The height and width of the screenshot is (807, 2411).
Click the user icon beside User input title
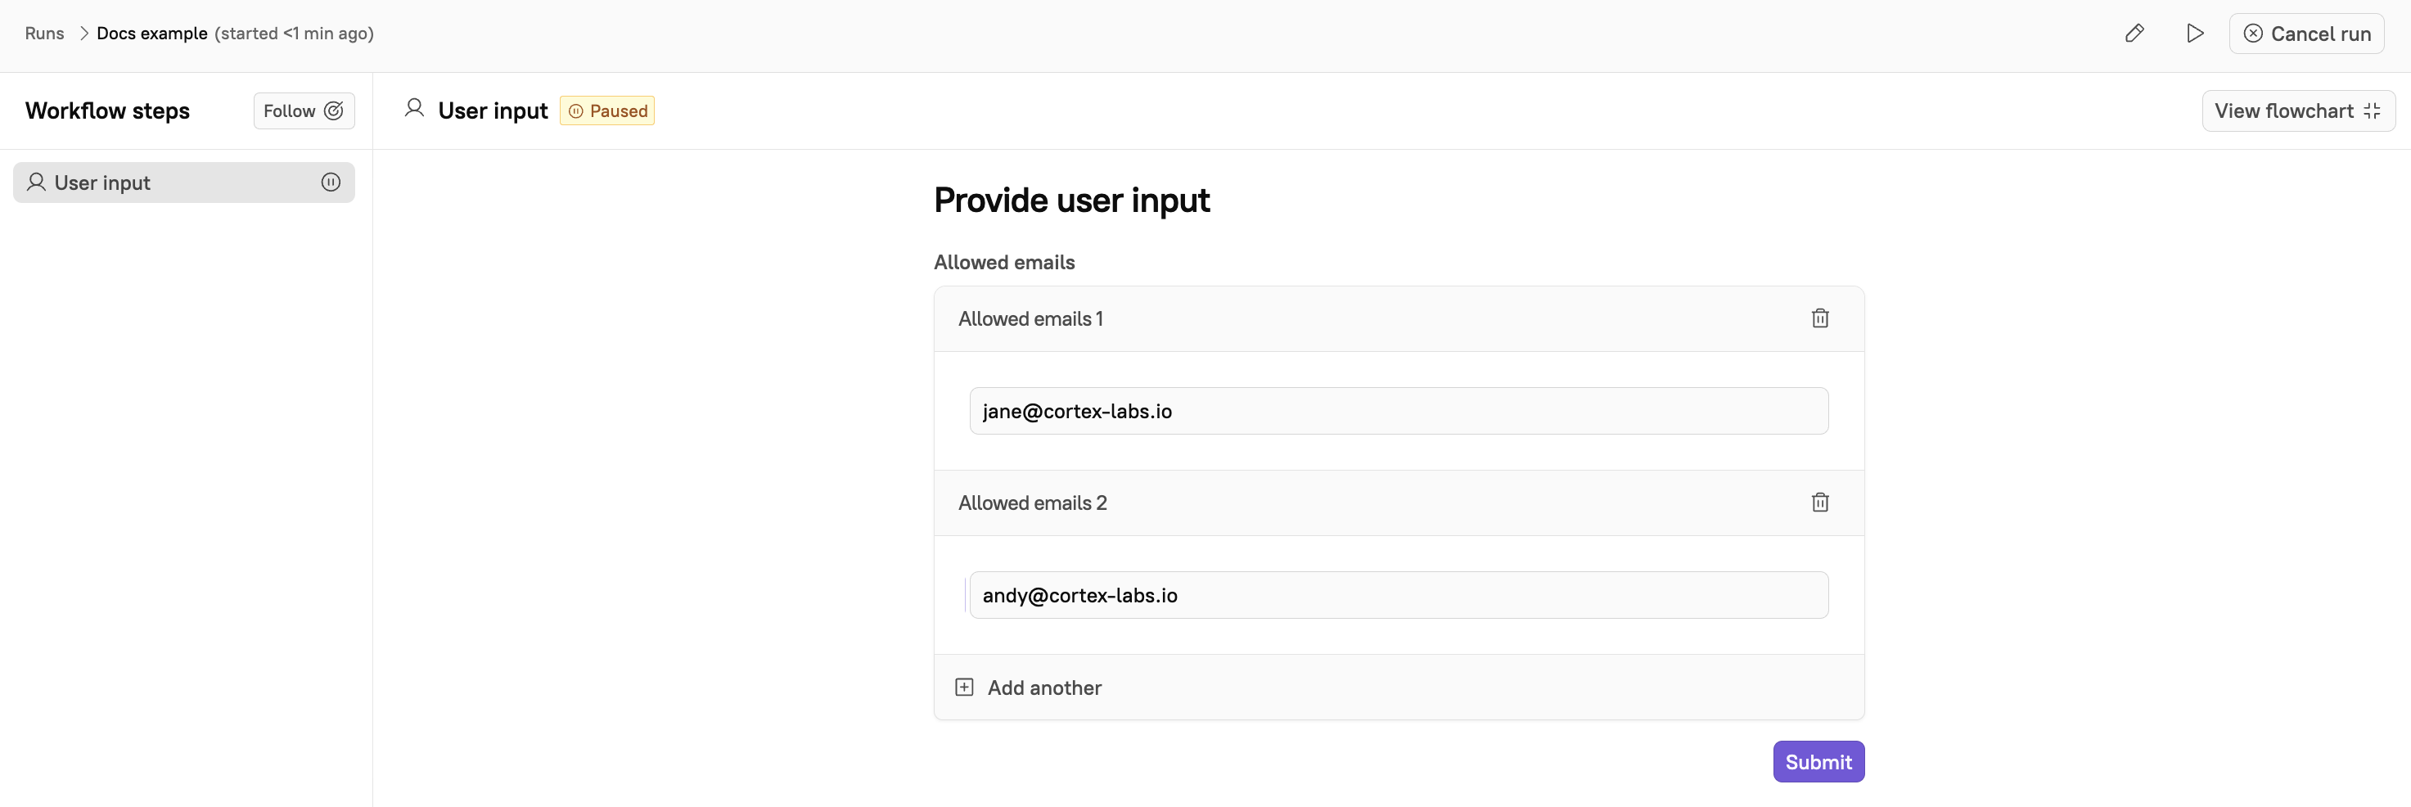[413, 109]
